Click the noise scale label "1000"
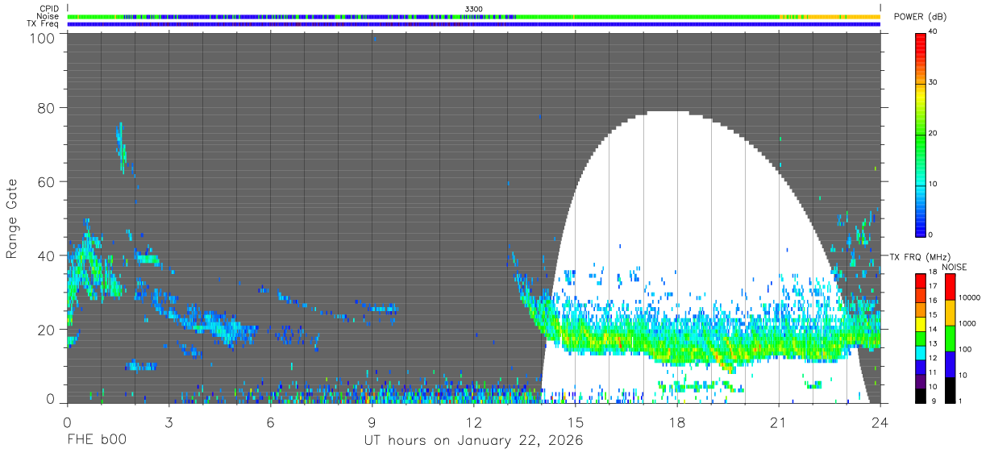 pyautogui.click(x=967, y=323)
